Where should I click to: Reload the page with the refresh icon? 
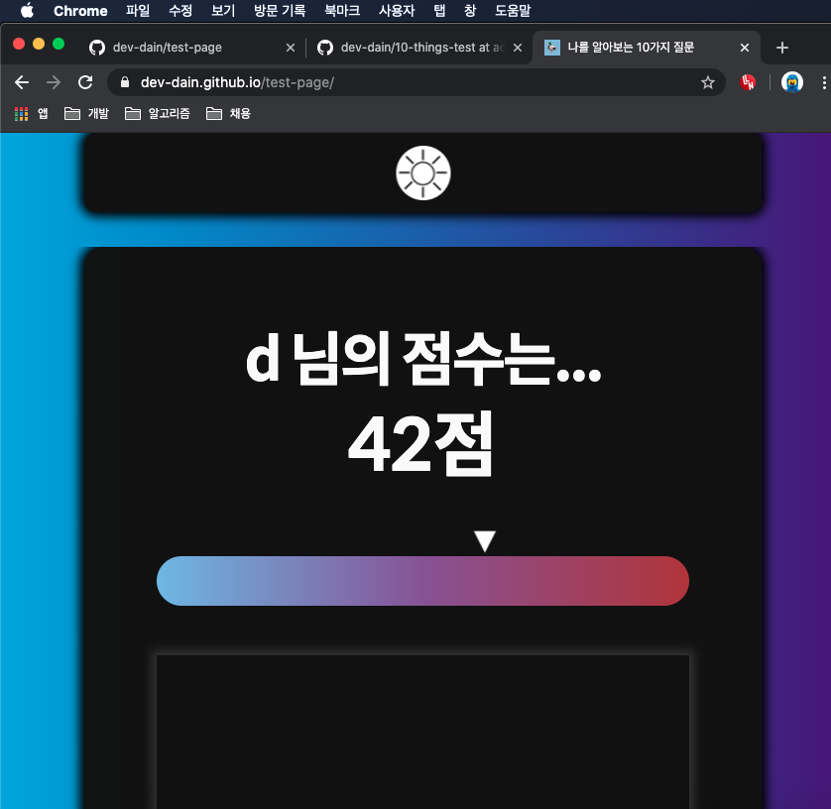click(85, 82)
